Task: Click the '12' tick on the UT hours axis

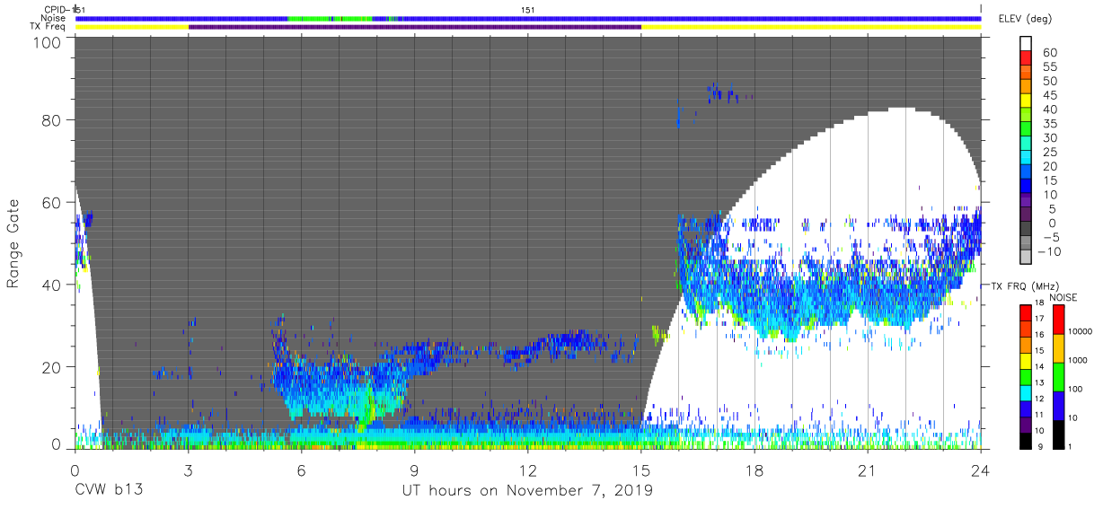Action: click(527, 470)
